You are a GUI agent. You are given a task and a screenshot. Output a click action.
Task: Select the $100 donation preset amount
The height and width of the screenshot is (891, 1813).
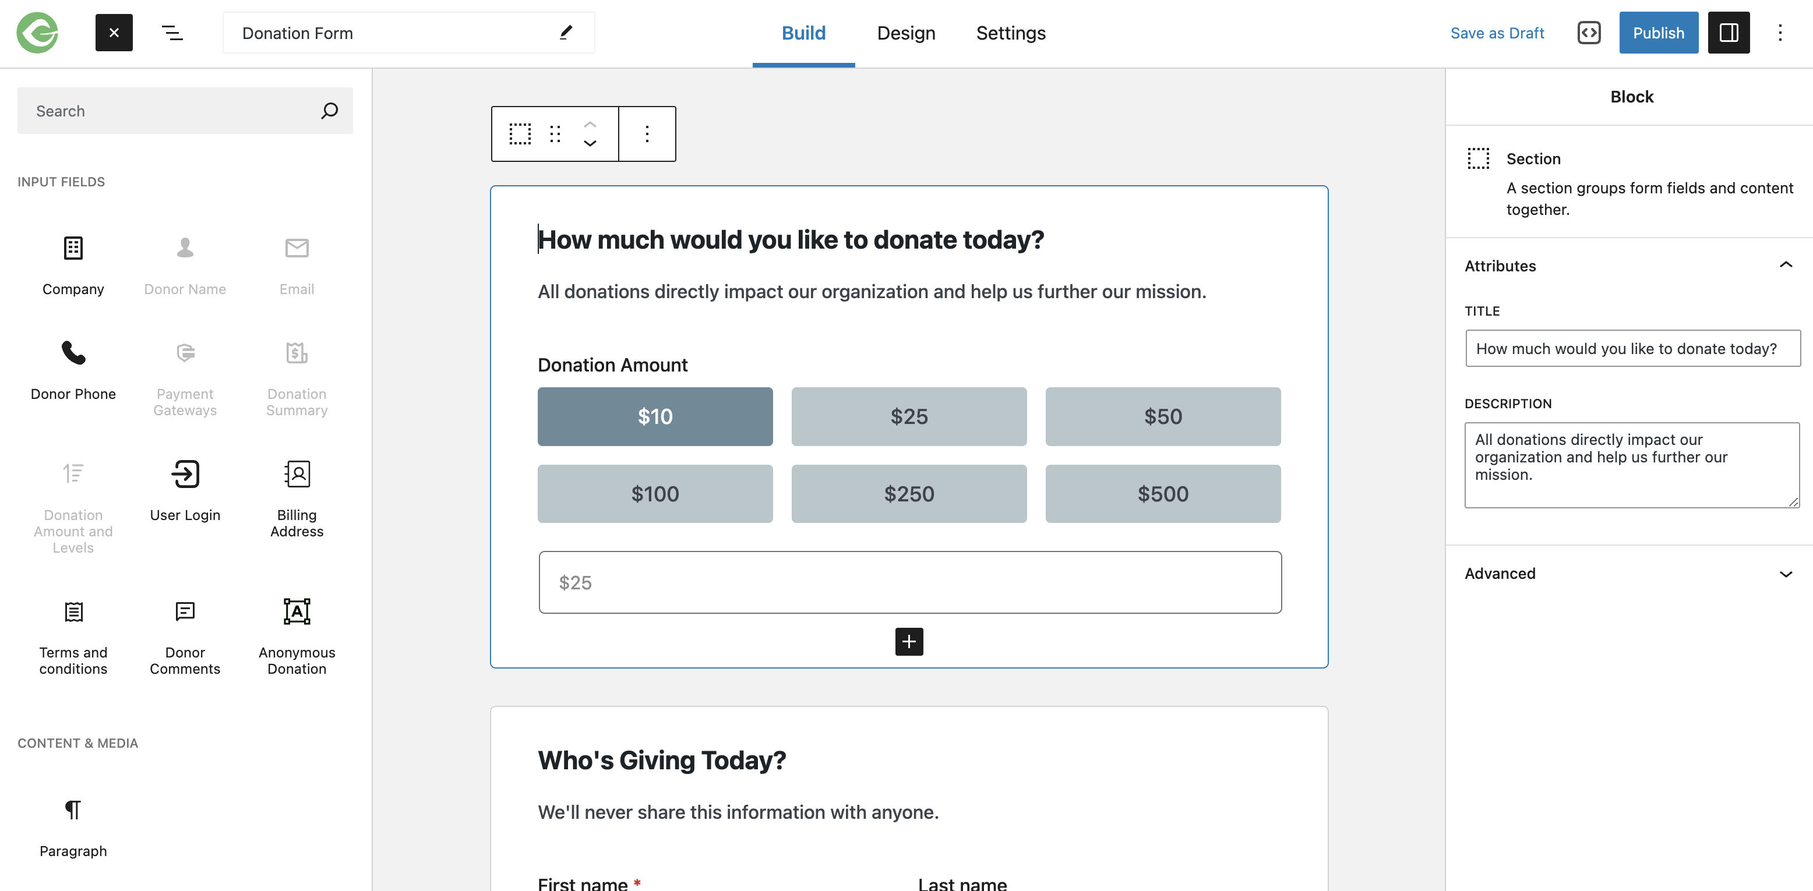tap(655, 493)
